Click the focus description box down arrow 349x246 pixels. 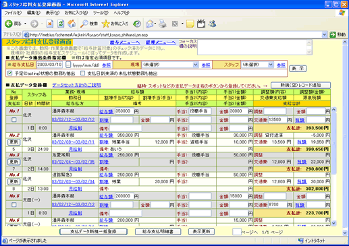tap(309, 52)
